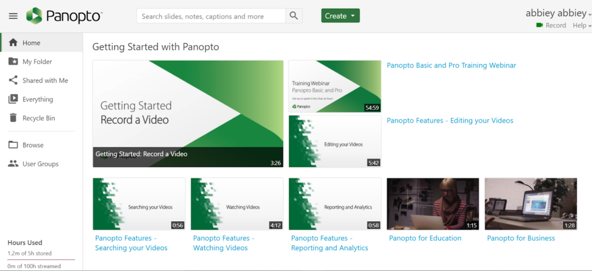
Task: Click the magnifying glass search button
Action: tap(294, 16)
